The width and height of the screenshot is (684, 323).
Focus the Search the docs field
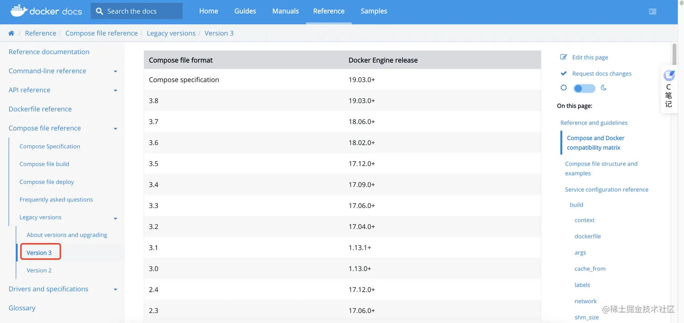[x=137, y=11]
